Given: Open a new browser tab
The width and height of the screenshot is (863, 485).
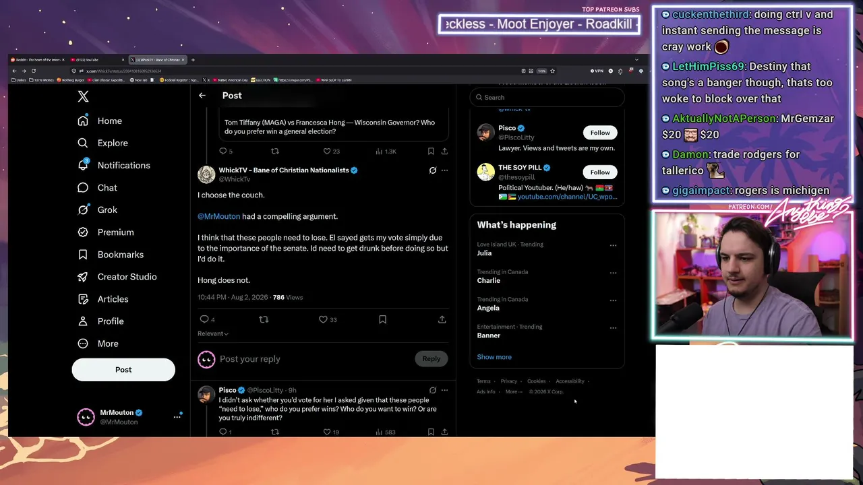Looking at the screenshot, I should pos(193,60).
